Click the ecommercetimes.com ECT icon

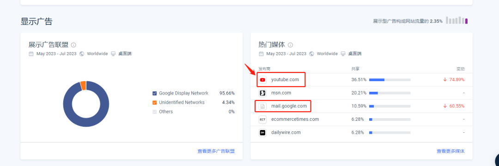262,119
